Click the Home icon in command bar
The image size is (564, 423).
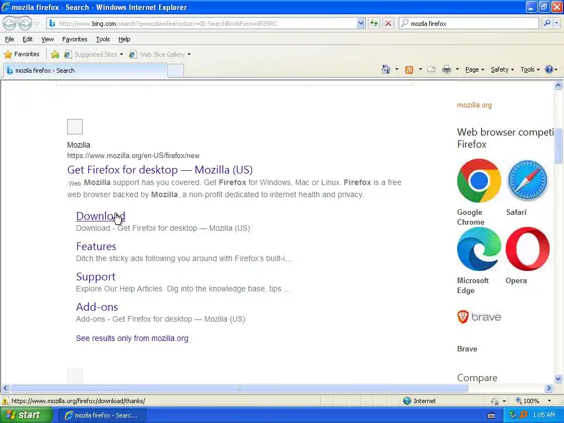pyautogui.click(x=386, y=69)
